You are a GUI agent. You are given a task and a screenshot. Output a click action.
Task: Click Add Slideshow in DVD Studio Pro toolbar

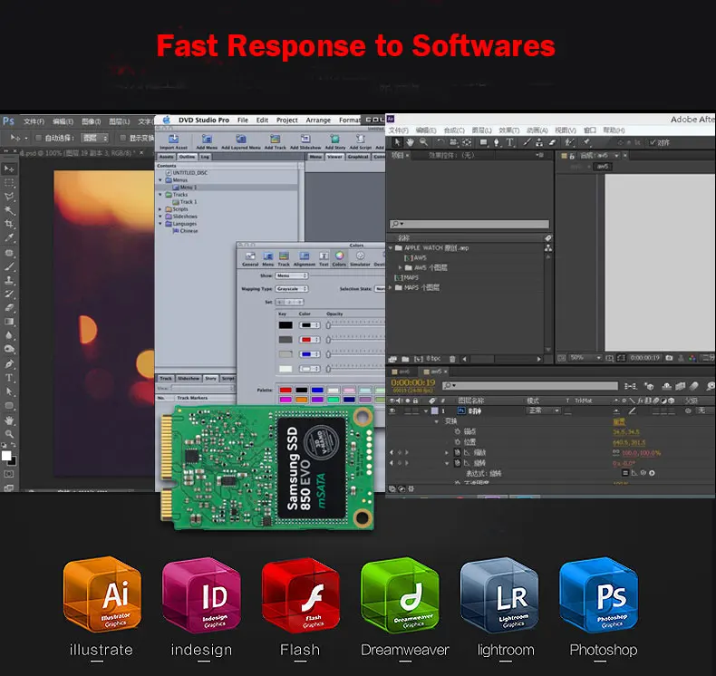(305, 142)
